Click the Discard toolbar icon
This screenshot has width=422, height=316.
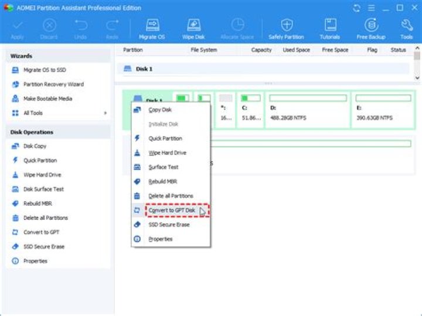[49, 26]
